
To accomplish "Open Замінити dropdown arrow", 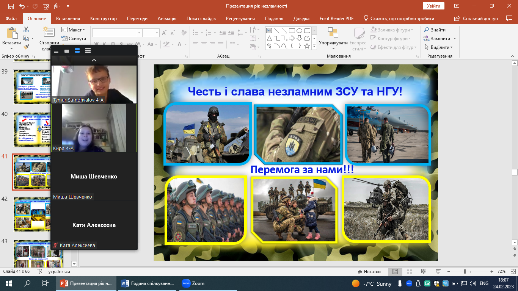I will 455,39.
